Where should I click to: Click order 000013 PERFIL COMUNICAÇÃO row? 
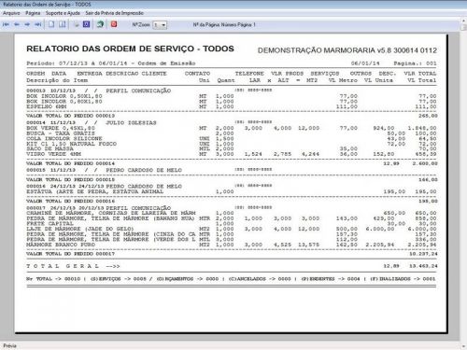click(149, 91)
